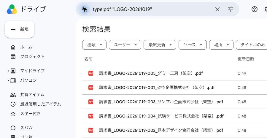Screen dimensions: 267x138
Task: Click the ホーム house icon
Action: click(13, 47)
